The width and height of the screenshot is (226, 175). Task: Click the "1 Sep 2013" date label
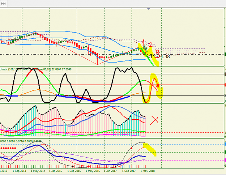19,171
